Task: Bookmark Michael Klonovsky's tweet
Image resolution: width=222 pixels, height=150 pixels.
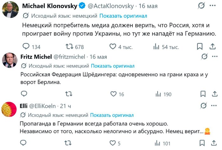Action: pyautogui.click(x=199, y=46)
